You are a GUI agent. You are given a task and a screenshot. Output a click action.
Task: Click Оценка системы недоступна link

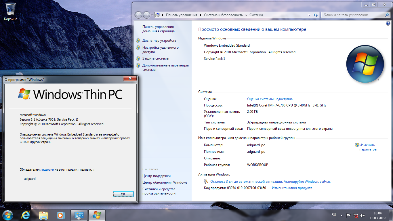click(x=270, y=99)
